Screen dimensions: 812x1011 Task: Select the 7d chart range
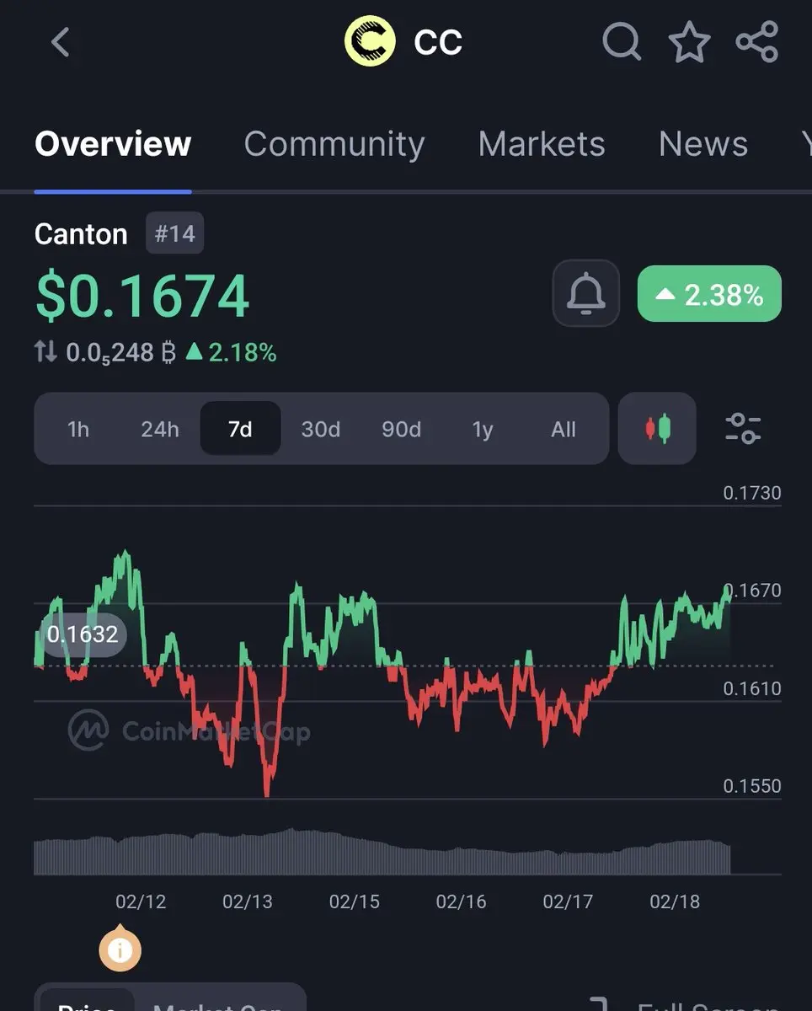tap(240, 429)
